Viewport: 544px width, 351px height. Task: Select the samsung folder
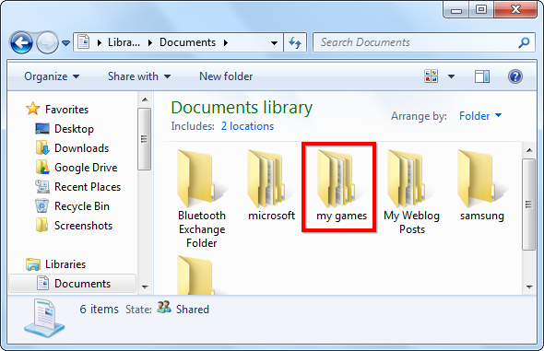482,185
